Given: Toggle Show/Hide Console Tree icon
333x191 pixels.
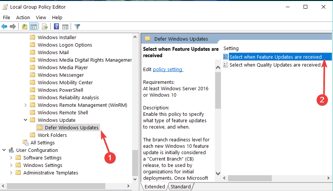Looking at the screenshot, I should (34, 26).
